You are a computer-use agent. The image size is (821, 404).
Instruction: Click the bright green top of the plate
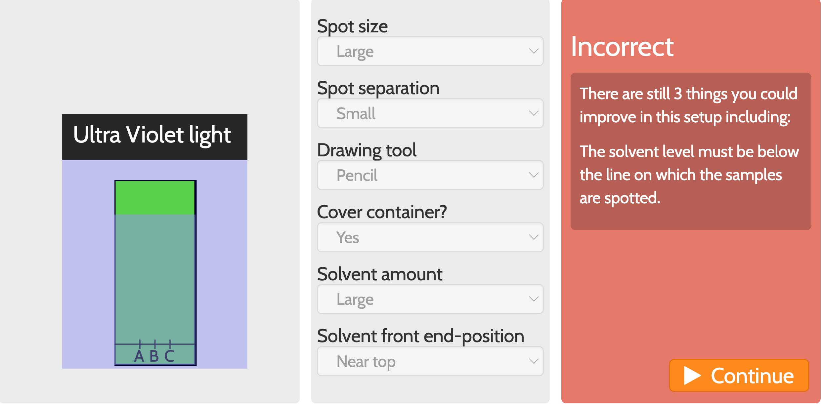click(x=155, y=198)
